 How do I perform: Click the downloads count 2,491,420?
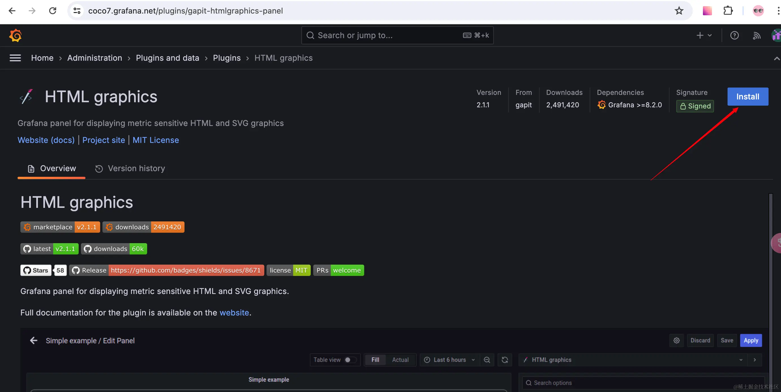[x=563, y=105]
